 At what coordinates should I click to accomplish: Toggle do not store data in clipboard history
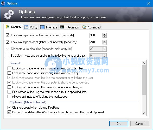click(x=9, y=112)
